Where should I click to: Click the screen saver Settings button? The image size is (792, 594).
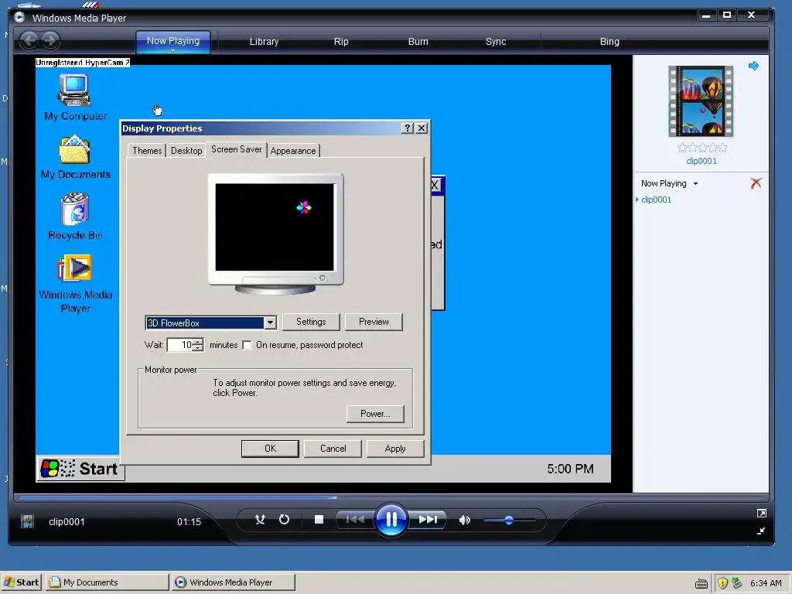click(x=311, y=322)
